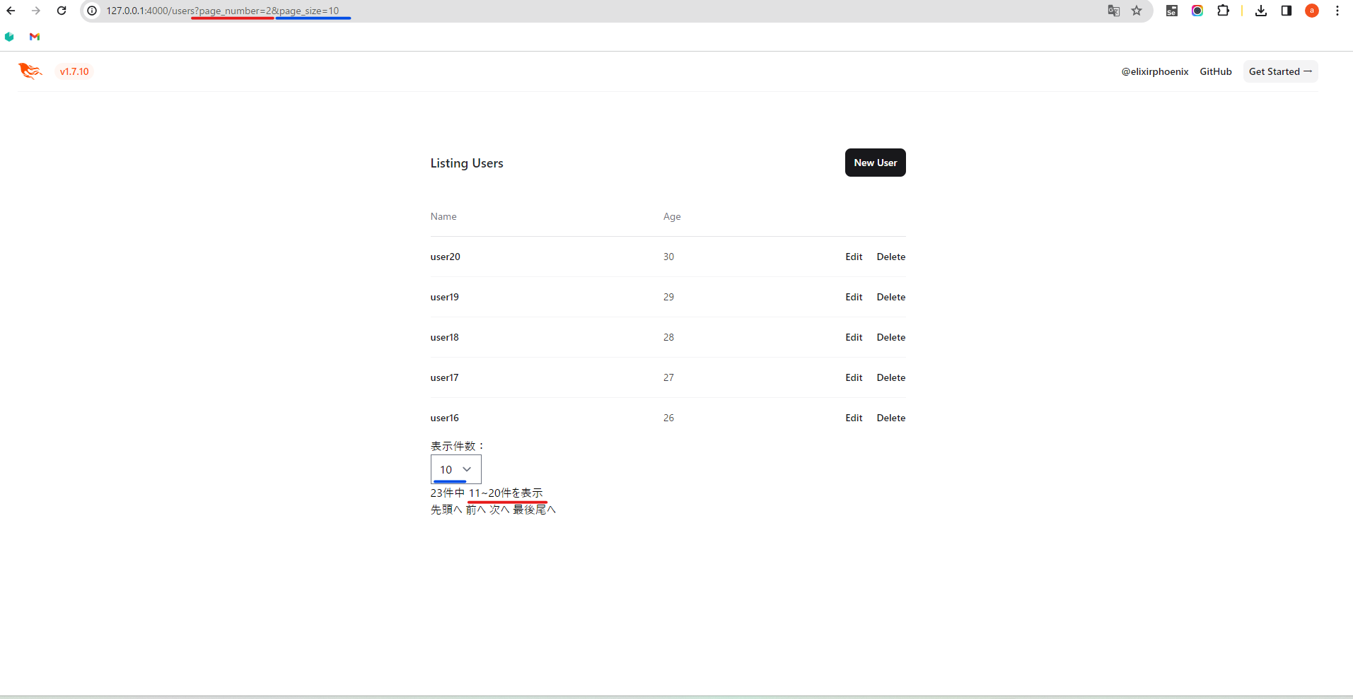The image size is (1353, 699).
Task: Delete the user18 row
Action: tap(891, 337)
